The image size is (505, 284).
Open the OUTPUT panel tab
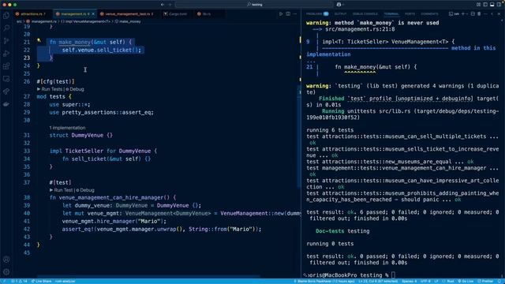(x=340, y=14)
